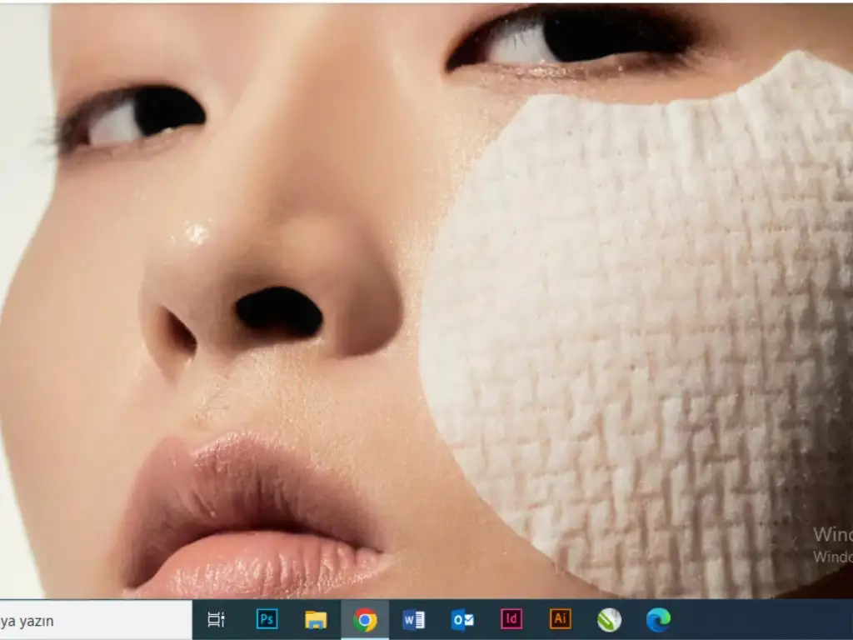Open Microsoft Edge browser icon
This screenshot has height=640, width=853.
pos(658,620)
